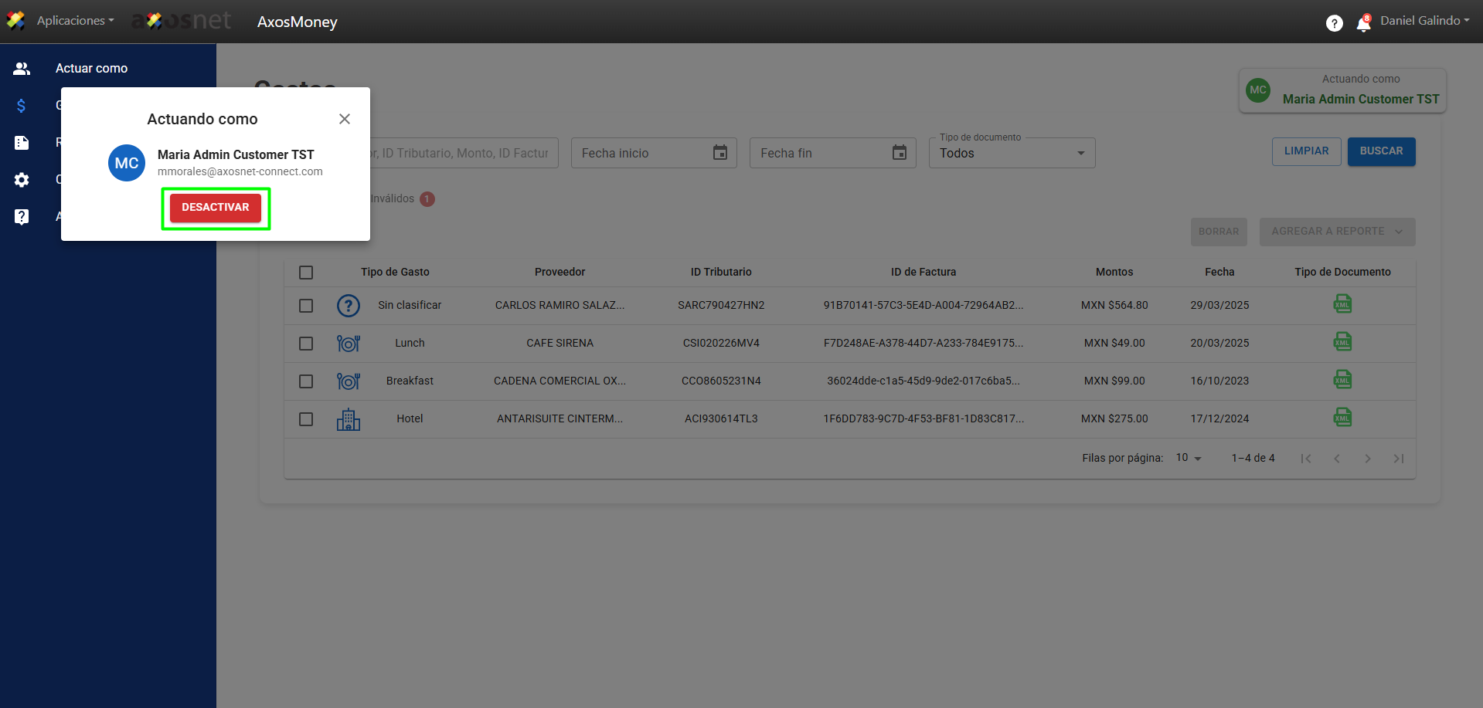Click the XML icon for the Hotel expense
The height and width of the screenshot is (708, 1483).
point(1342,418)
